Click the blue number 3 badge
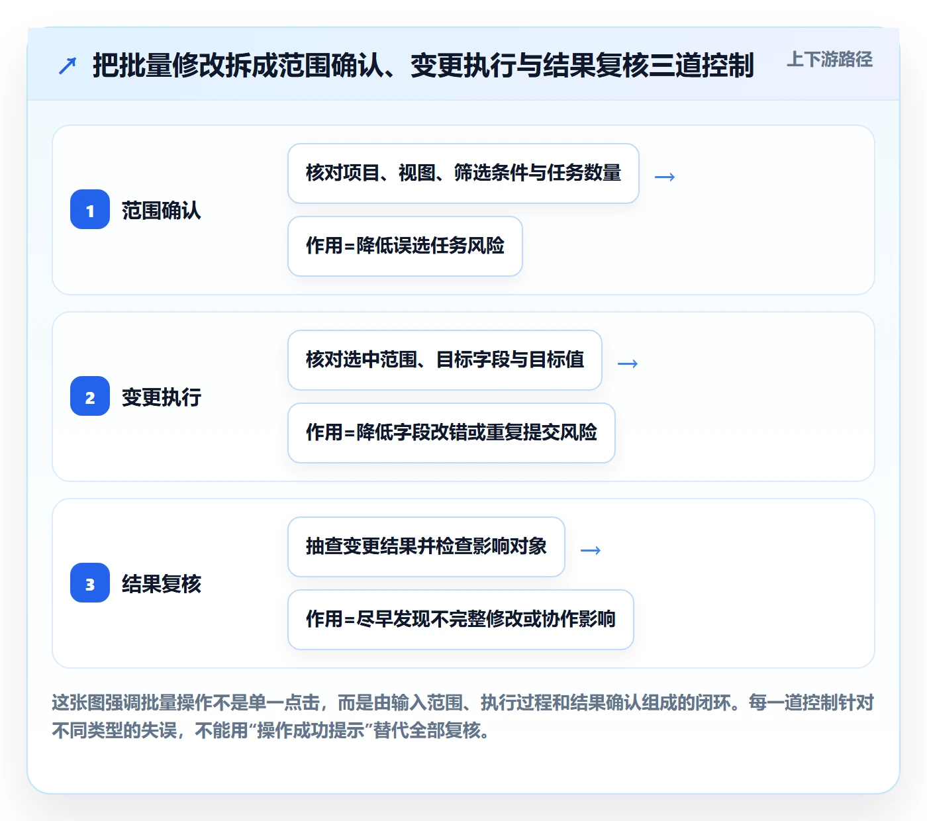 (x=90, y=583)
